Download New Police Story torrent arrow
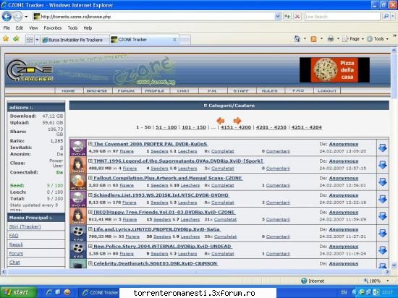398x298 pixels. tap(383, 250)
